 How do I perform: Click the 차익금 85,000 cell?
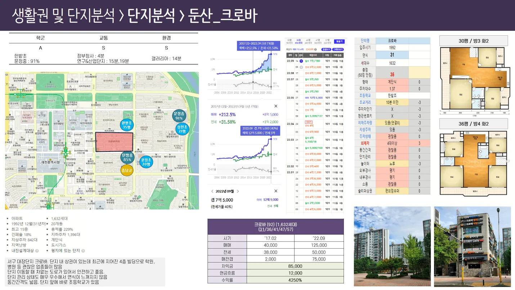(x=295, y=266)
